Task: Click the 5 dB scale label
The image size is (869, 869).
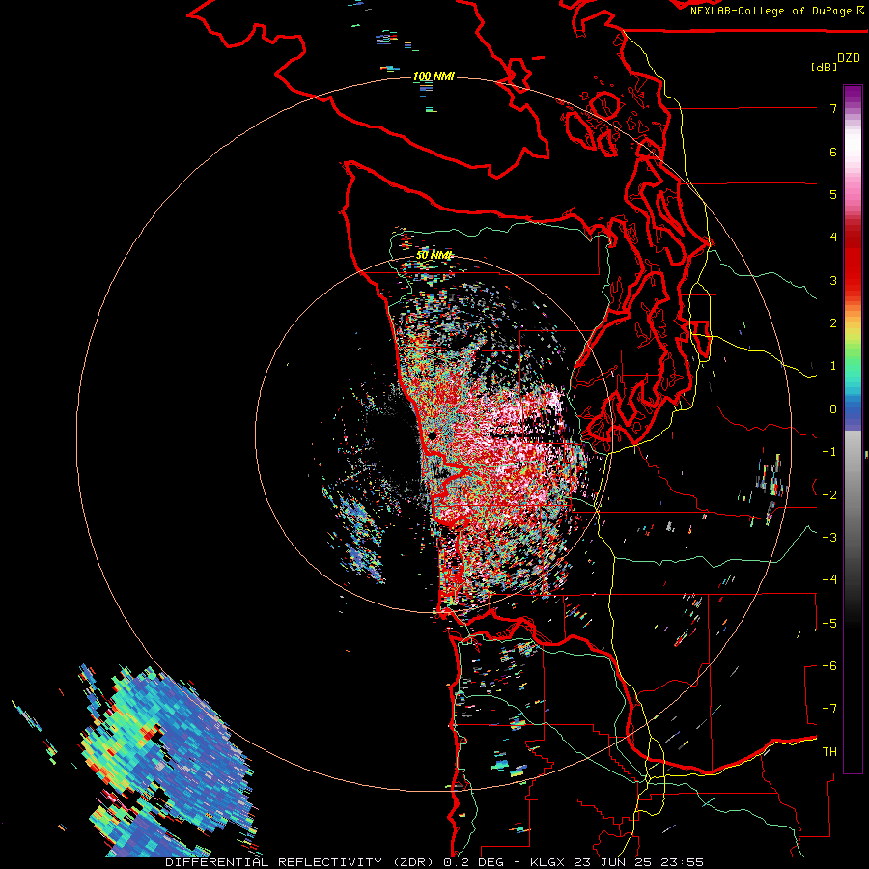Action: tap(833, 194)
